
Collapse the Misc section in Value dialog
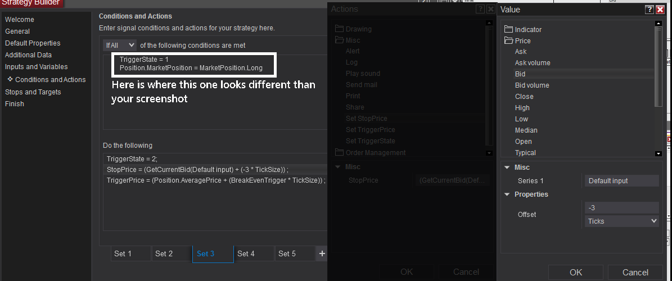(507, 167)
